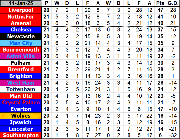Viewport: 180px width, 139px height.
Task: Select the Tottenham team name cell
Action: [21, 89]
